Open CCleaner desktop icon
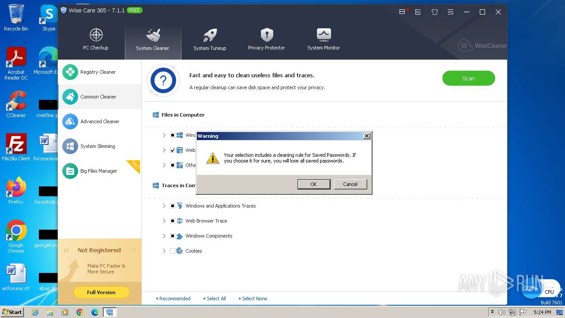Screen dimensions: 565x318 tap(16, 104)
